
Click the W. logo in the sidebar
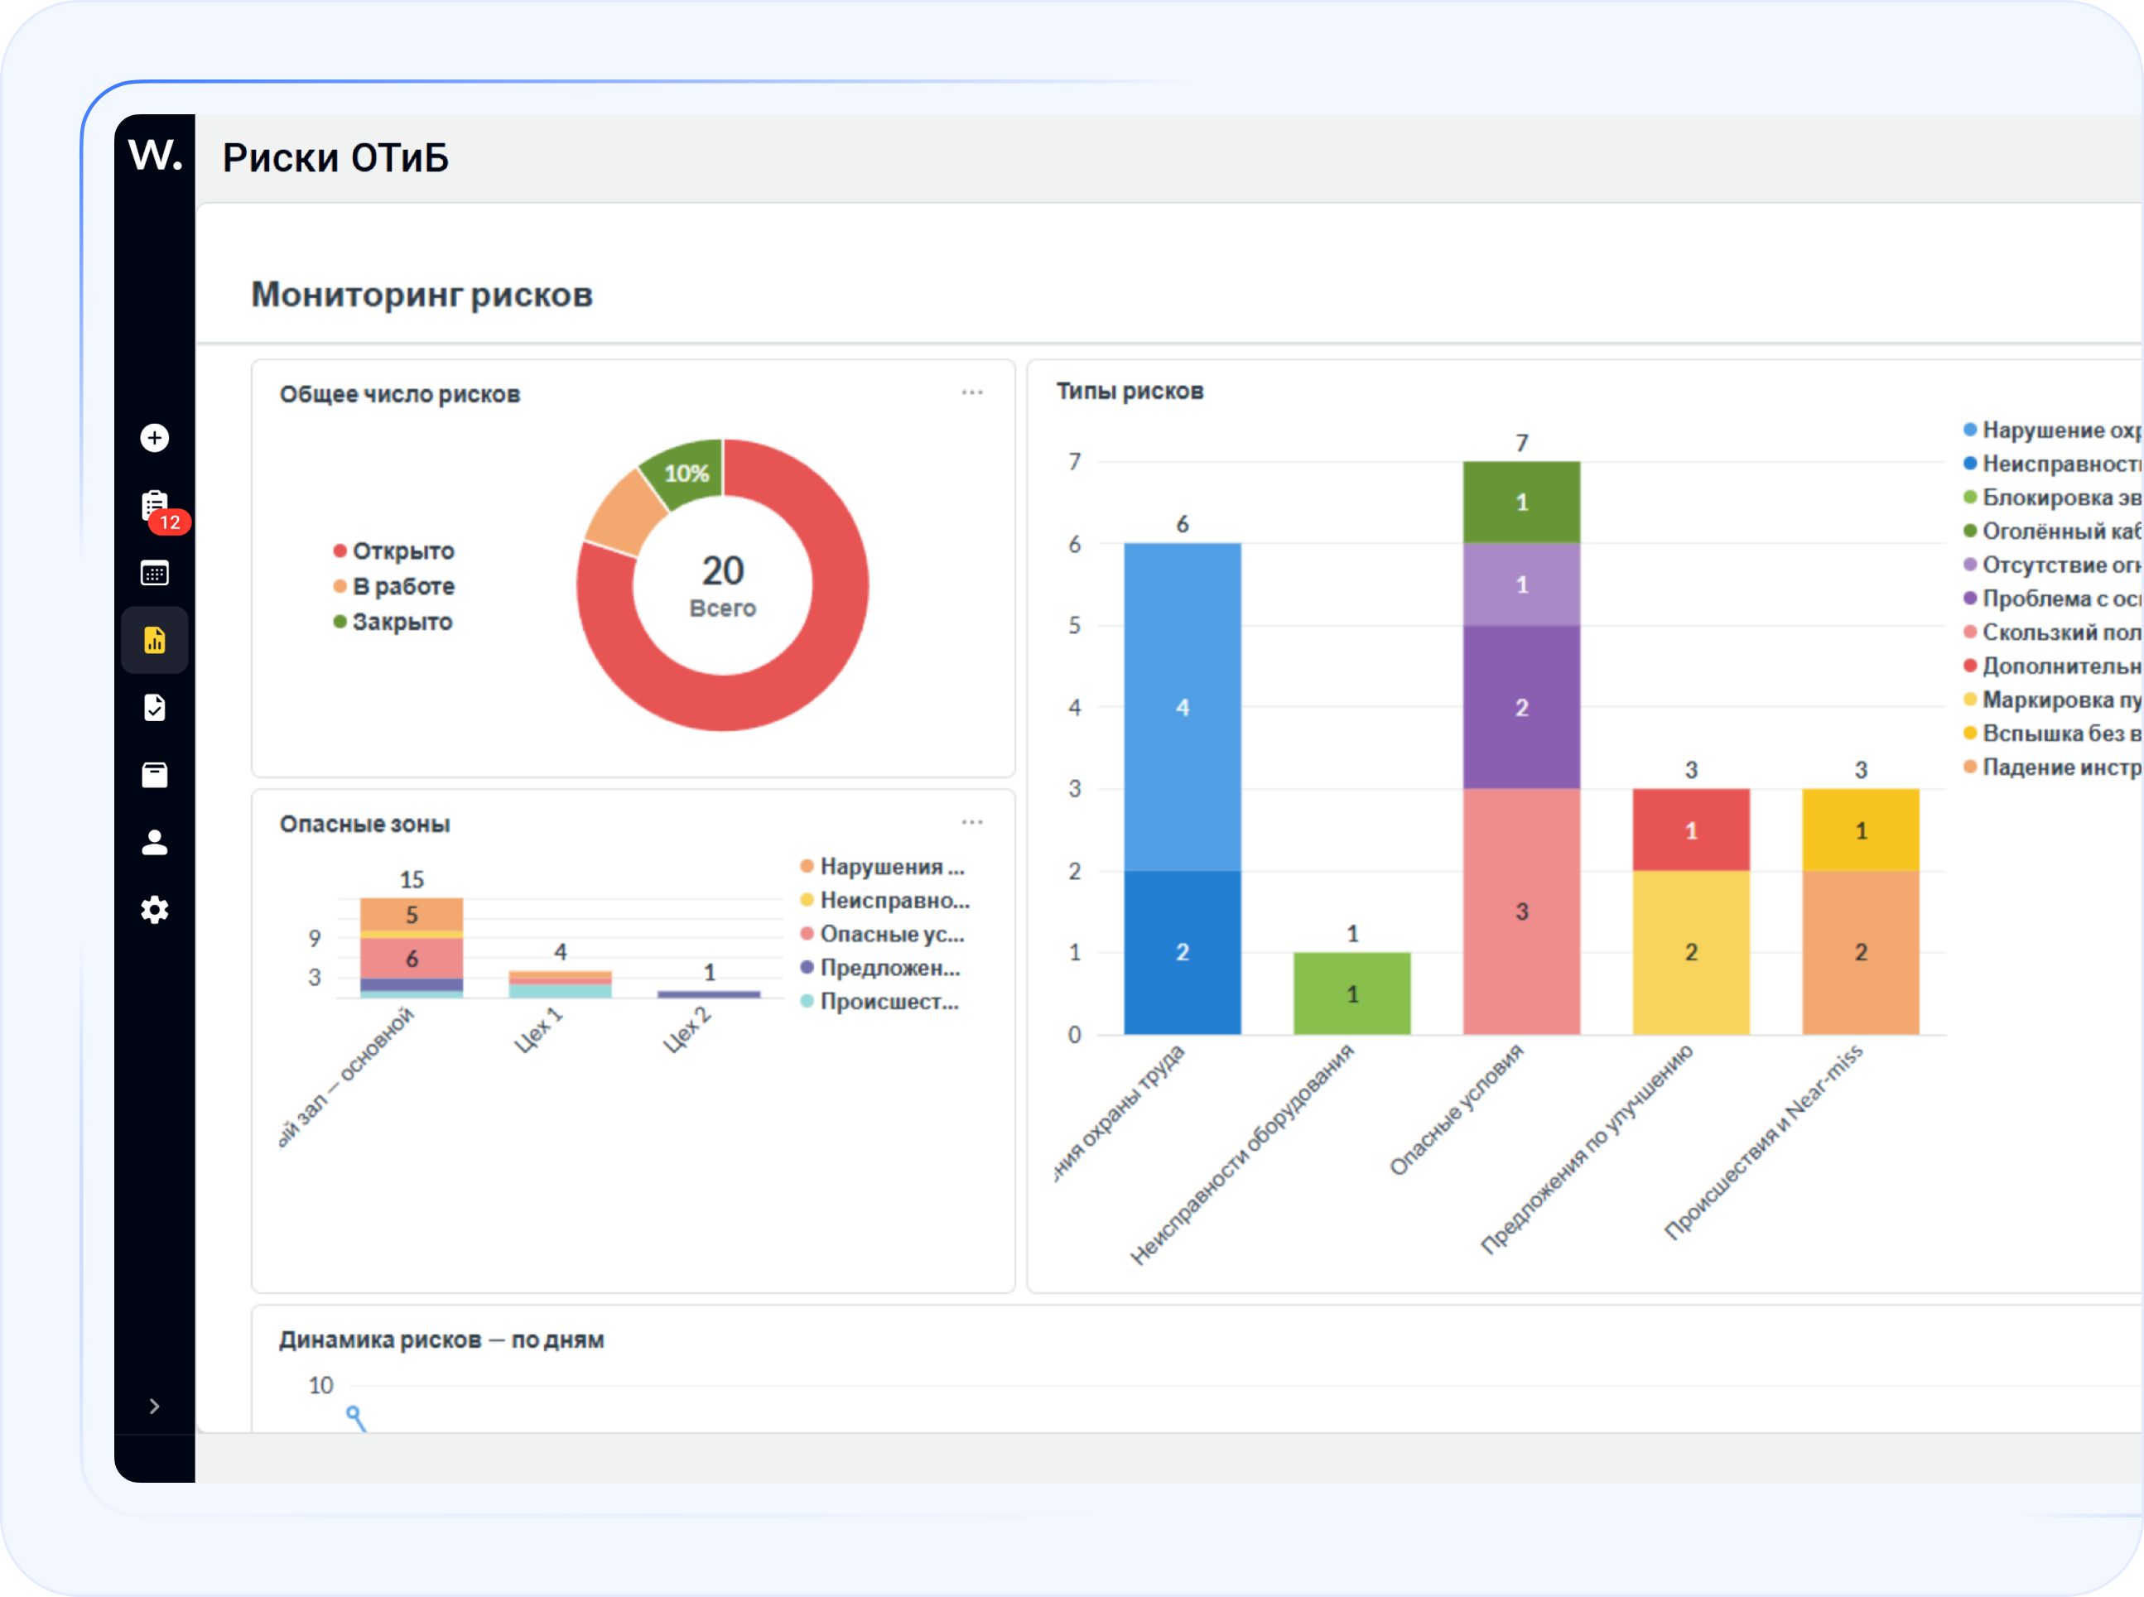coord(155,155)
